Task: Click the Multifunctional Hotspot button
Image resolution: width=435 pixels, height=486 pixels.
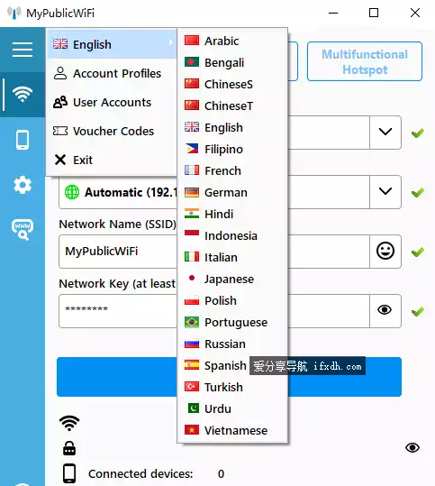Action: pyautogui.click(x=365, y=61)
